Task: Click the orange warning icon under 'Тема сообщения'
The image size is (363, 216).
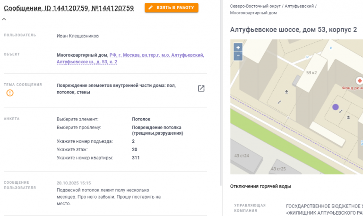Action: point(10,93)
